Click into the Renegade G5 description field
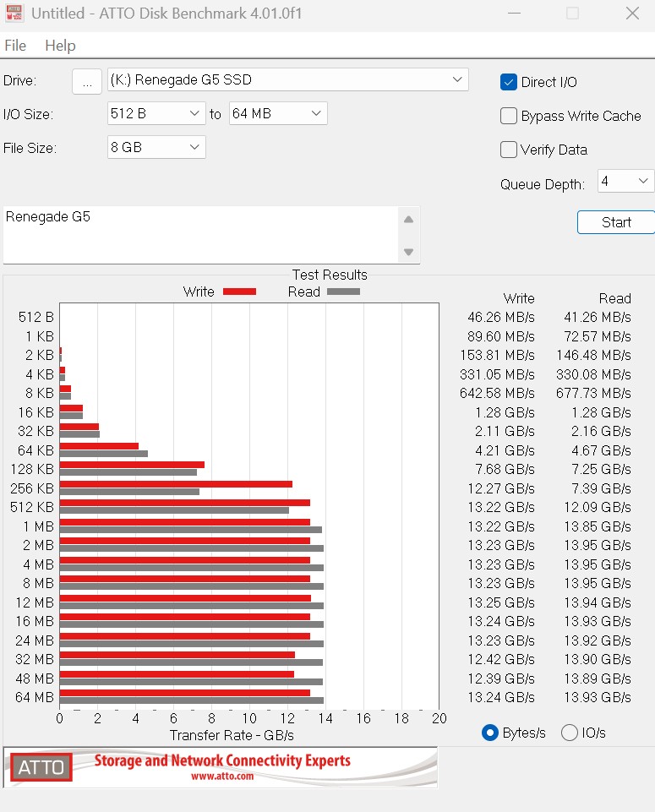655x812 pixels. (201, 235)
